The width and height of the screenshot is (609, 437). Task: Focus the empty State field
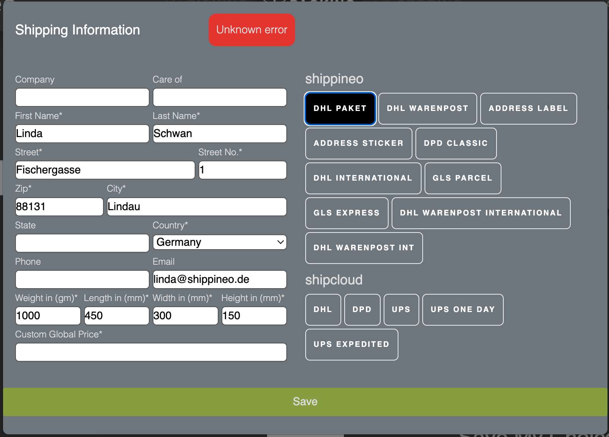(82, 243)
